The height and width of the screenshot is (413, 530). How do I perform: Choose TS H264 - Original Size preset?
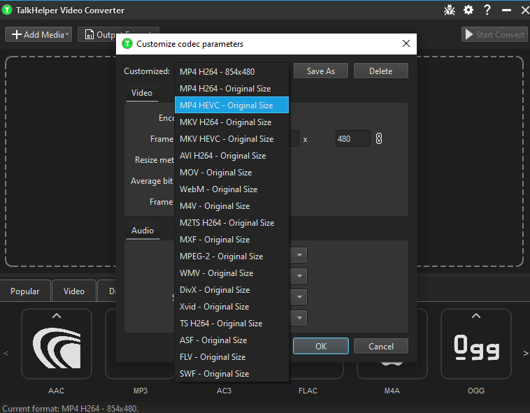click(231, 323)
